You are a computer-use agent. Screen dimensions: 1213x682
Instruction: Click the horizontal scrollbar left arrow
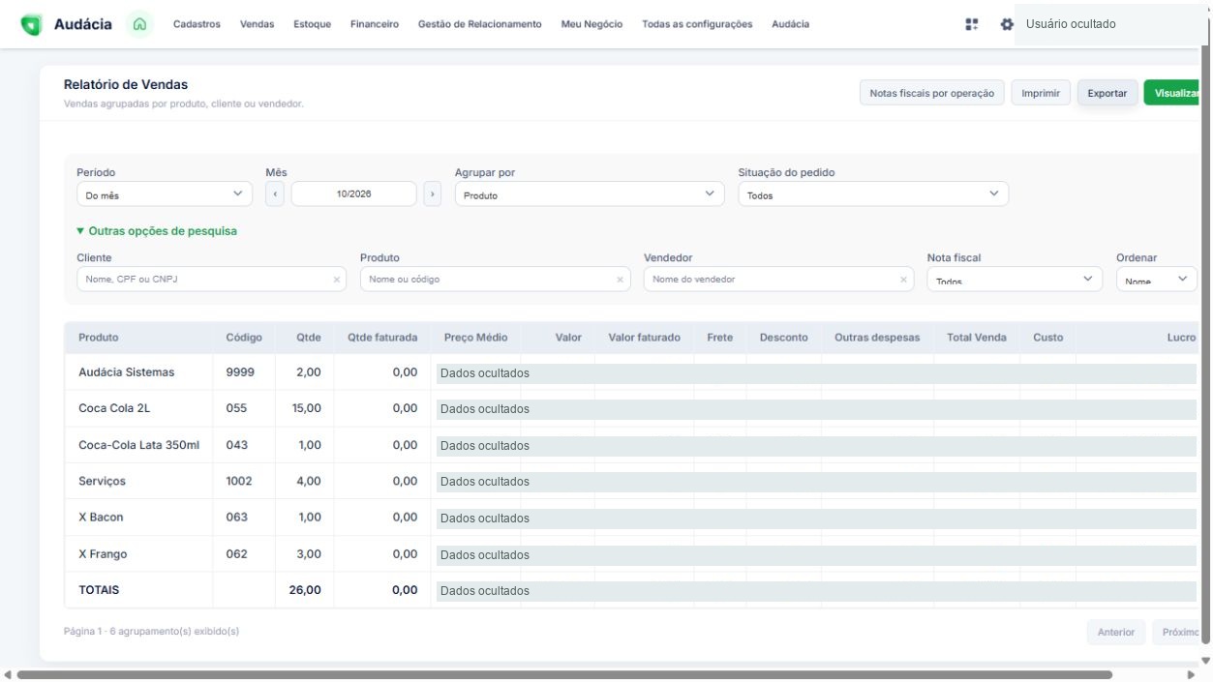(x=8, y=674)
